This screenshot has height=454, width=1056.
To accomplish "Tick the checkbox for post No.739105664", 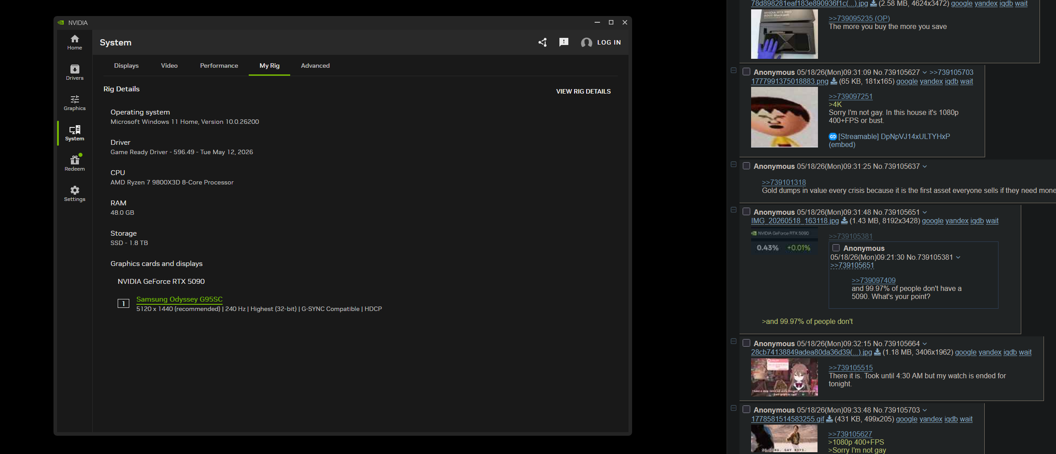I will point(746,343).
